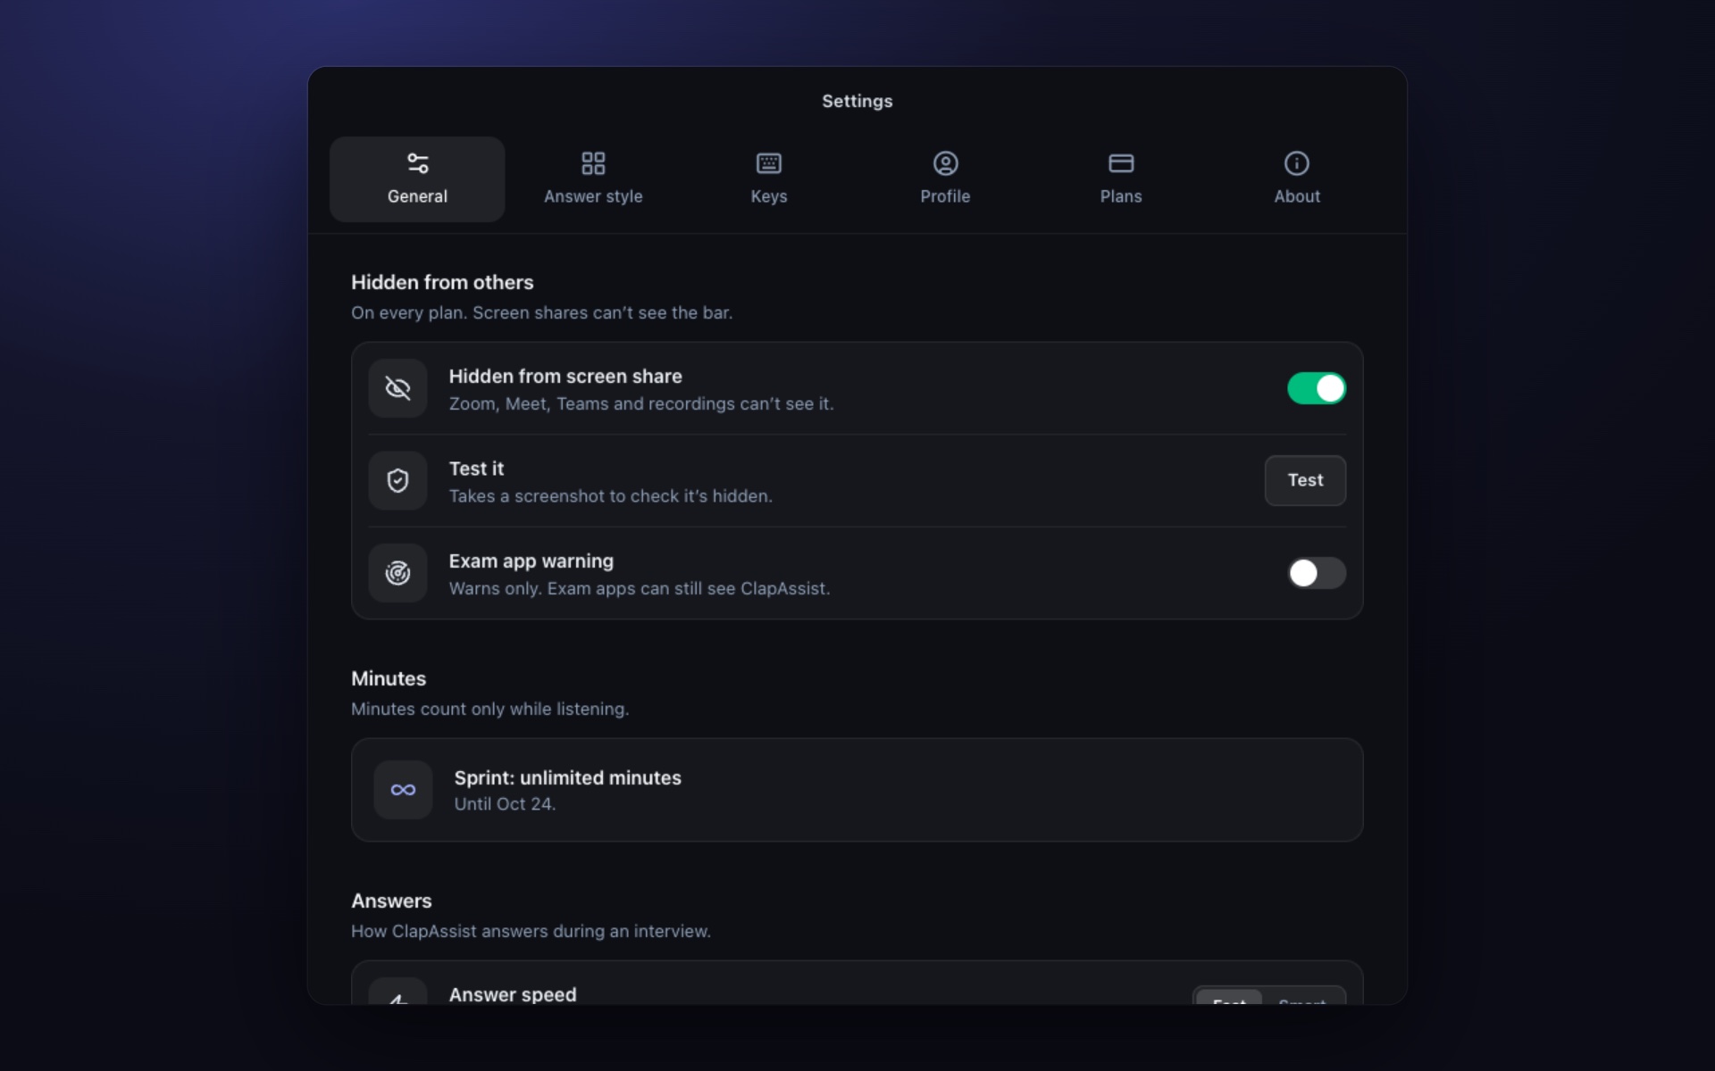Viewport: 1715px width, 1071px height.
Task: Click the crossed-eye icon for screen share
Action: (x=397, y=388)
